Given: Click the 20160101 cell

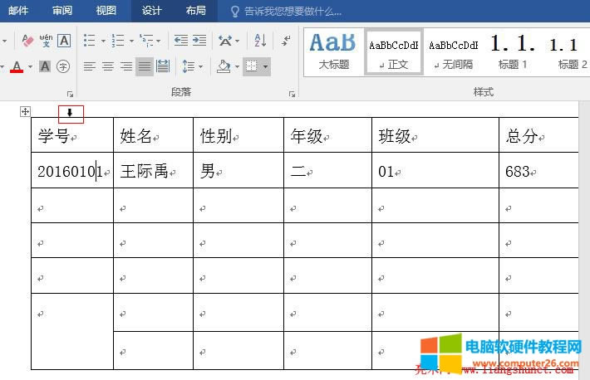Looking at the screenshot, I should [72, 170].
